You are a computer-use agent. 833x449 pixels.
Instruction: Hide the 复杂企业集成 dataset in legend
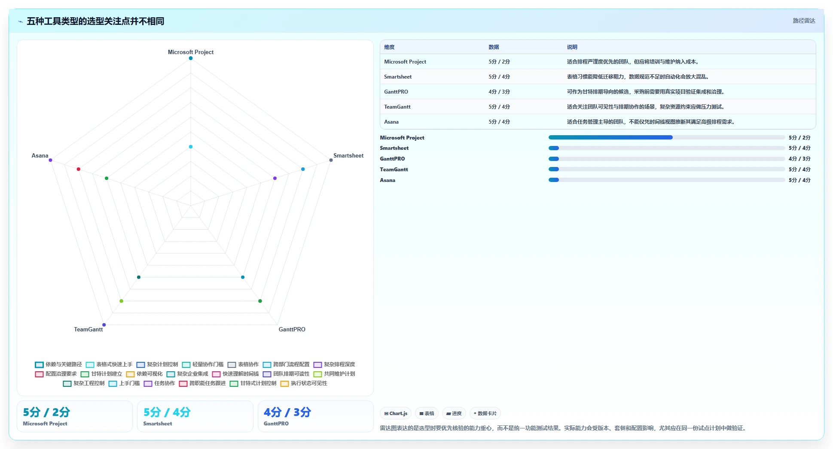pos(187,374)
